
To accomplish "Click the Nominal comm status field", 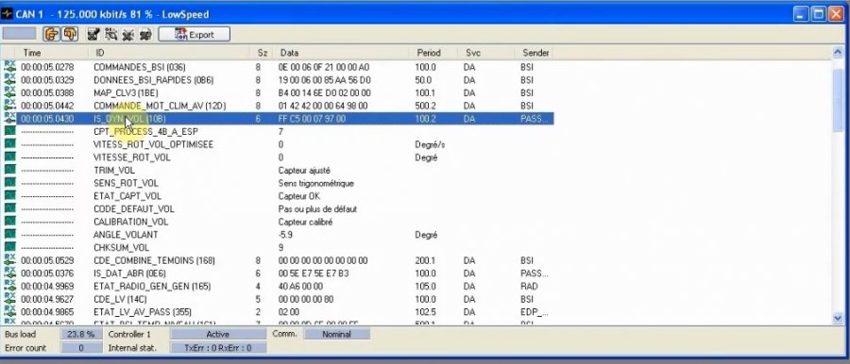I will [336, 334].
